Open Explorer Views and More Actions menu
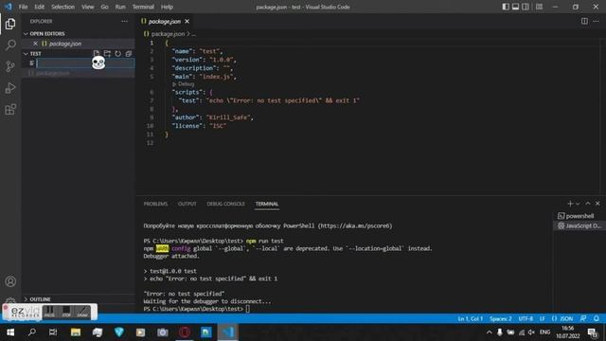606x341 pixels. (x=124, y=21)
